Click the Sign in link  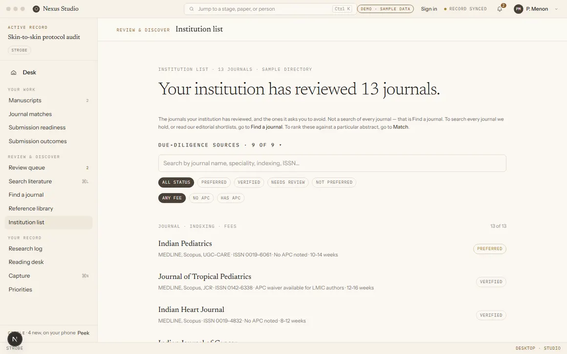[429, 9]
